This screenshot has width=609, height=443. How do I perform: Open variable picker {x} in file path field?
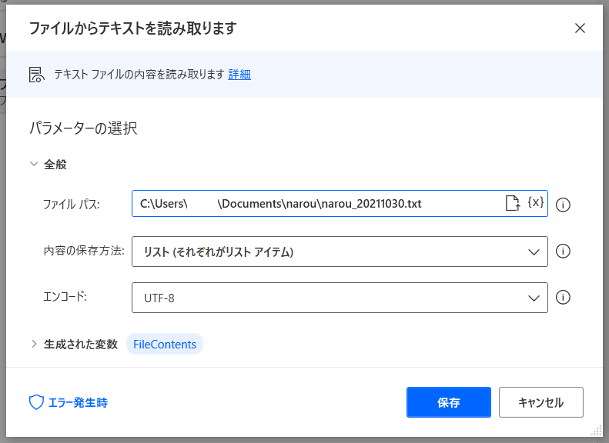[536, 202]
